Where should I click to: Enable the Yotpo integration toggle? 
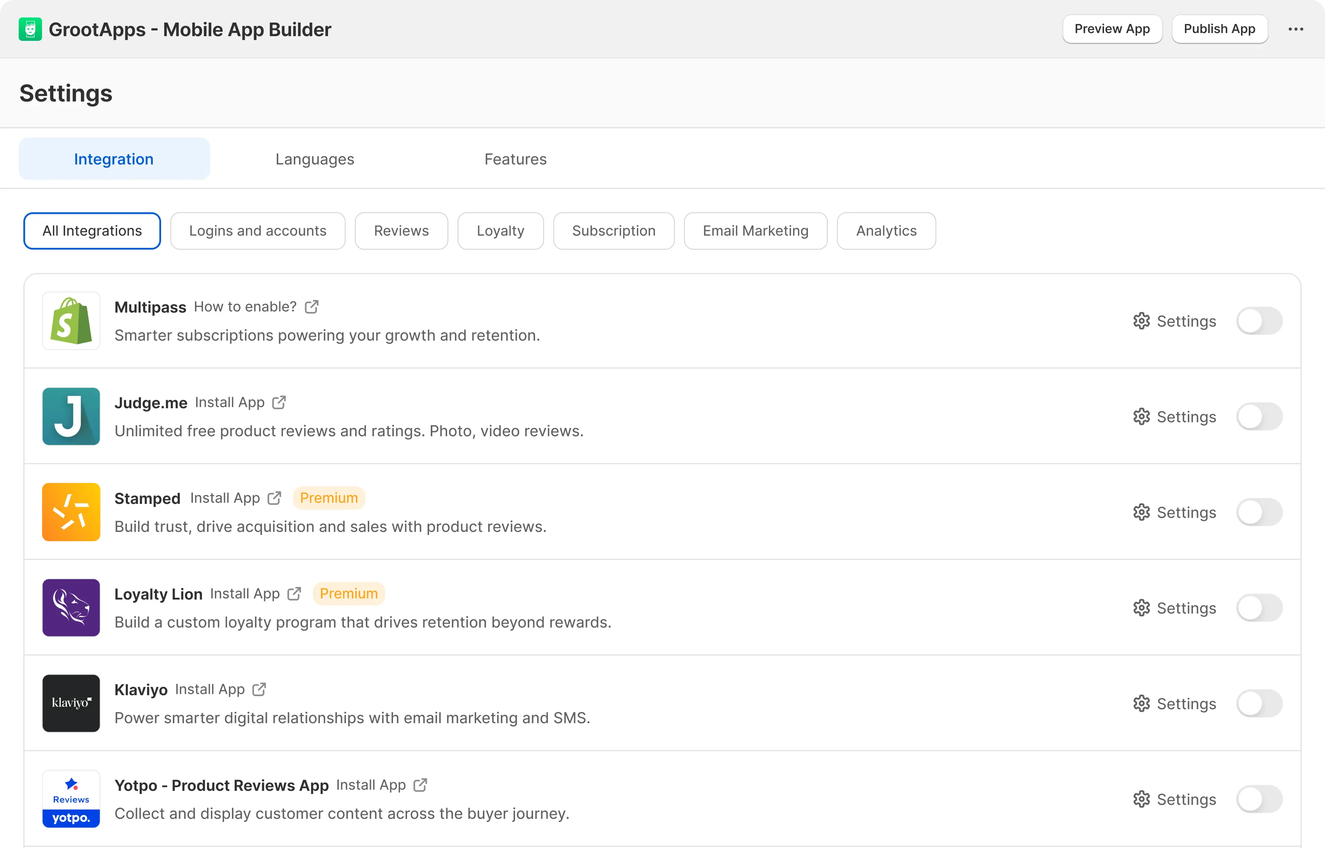pyautogui.click(x=1259, y=799)
